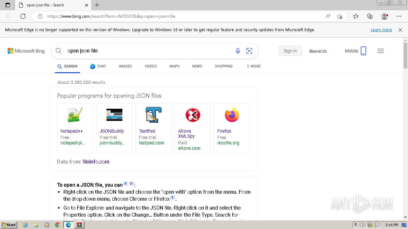The image size is (408, 229).
Task: Click the Mobile phone icon
Action: click(363, 51)
